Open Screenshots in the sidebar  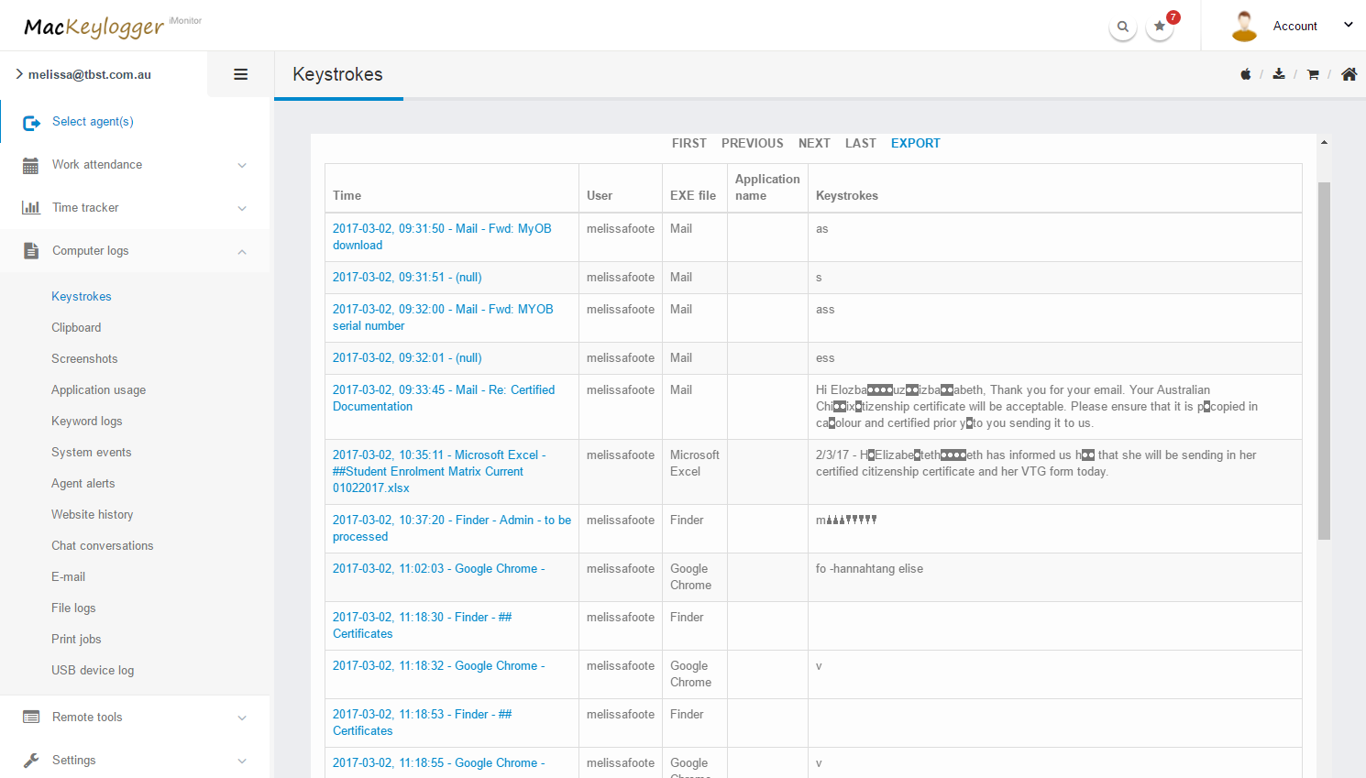point(84,359)
